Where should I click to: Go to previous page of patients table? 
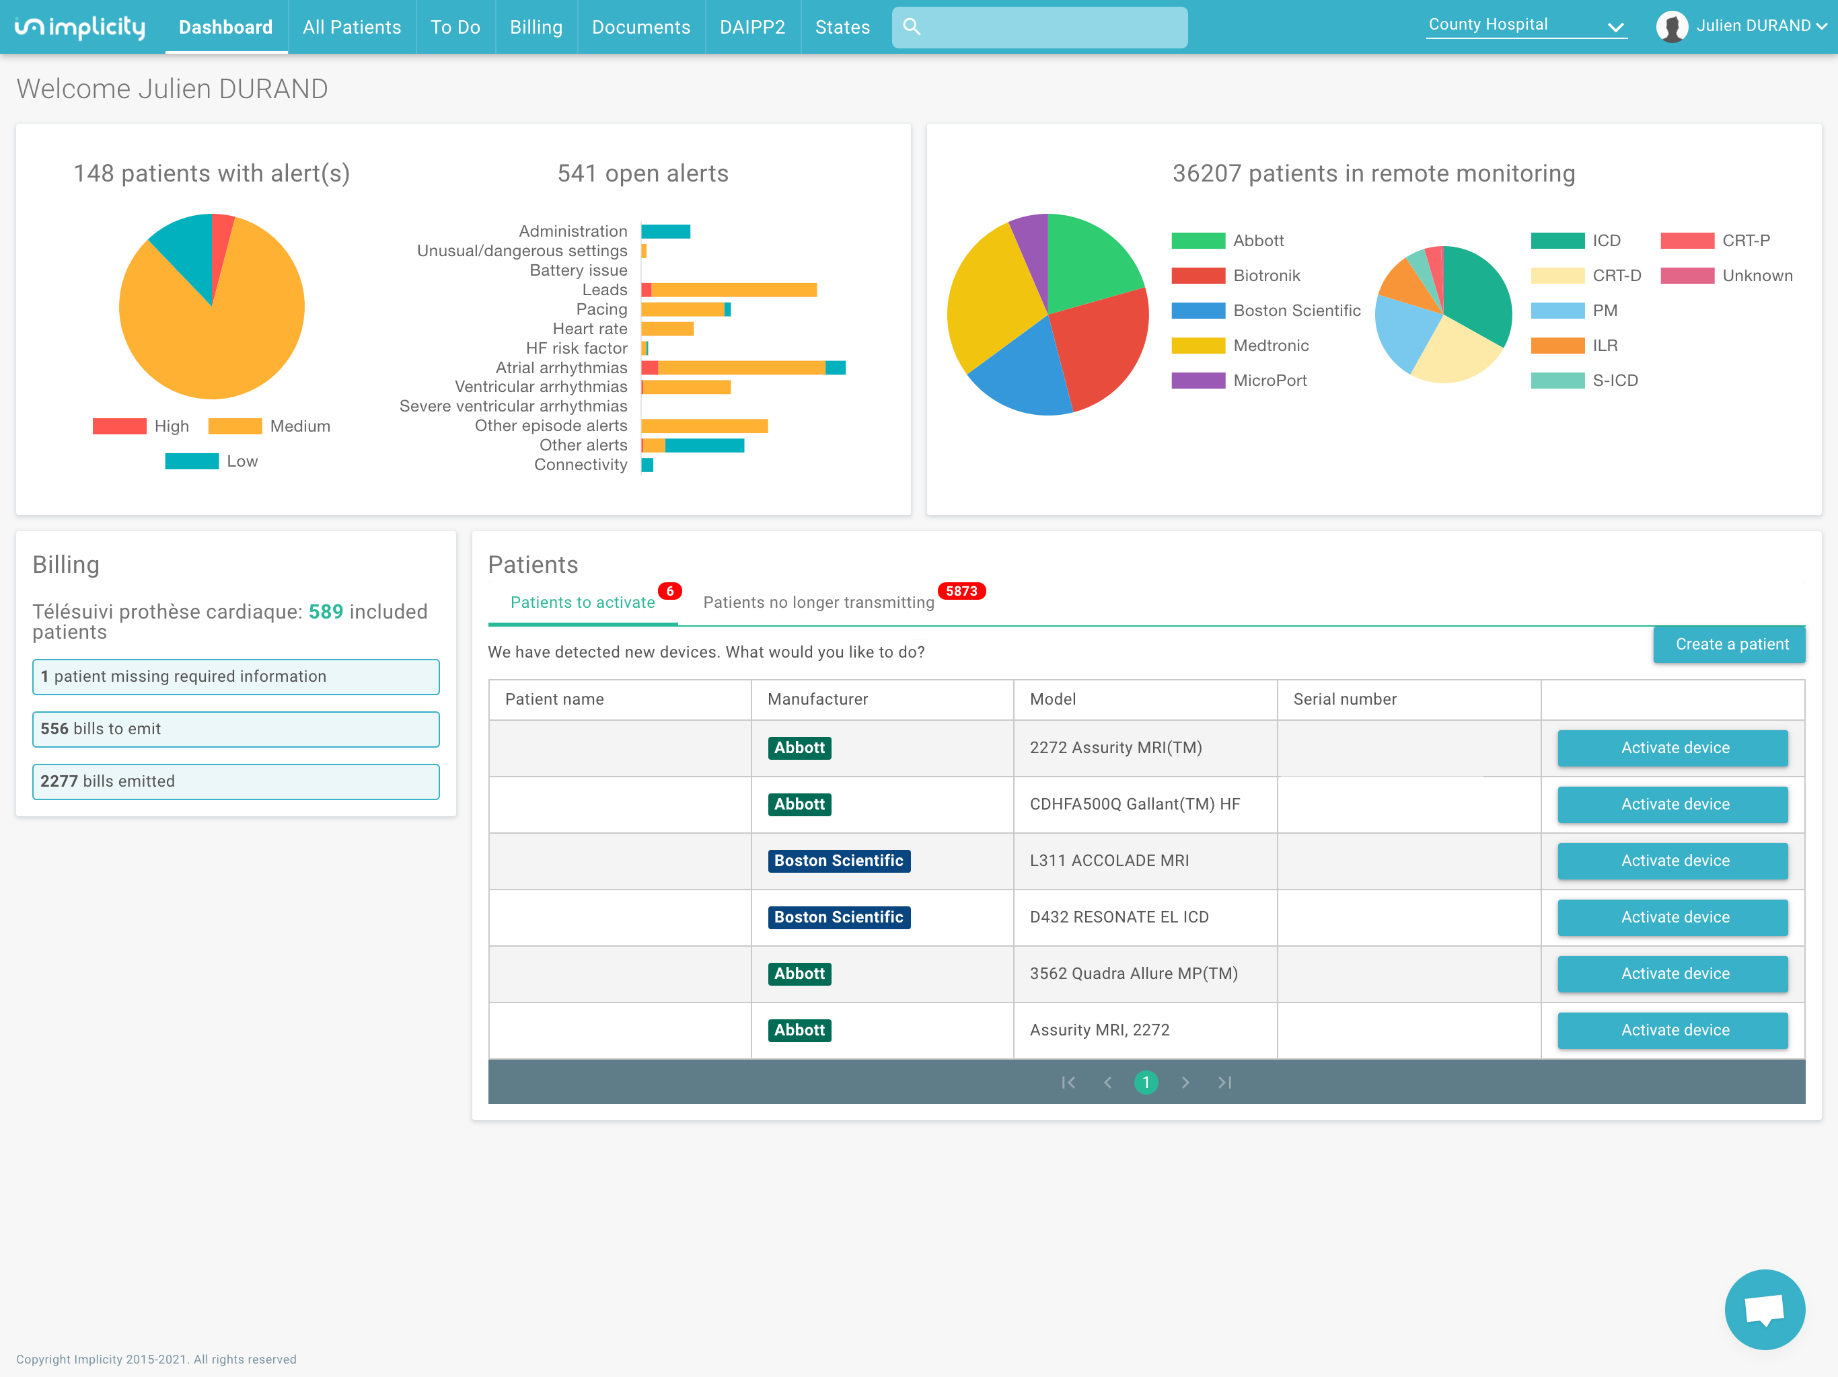coord(1107,1082)
